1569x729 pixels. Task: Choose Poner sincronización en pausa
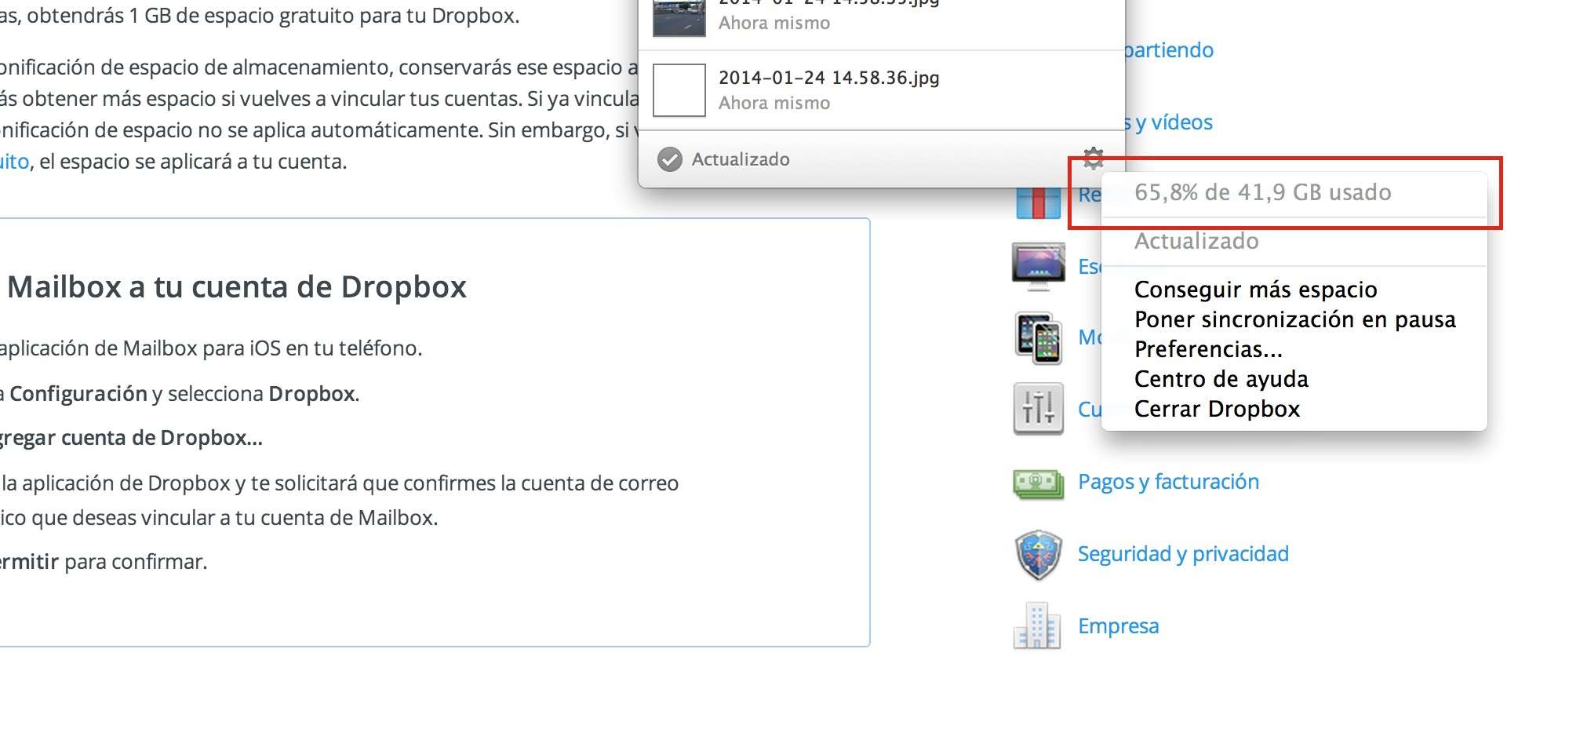click(1294, 319)
